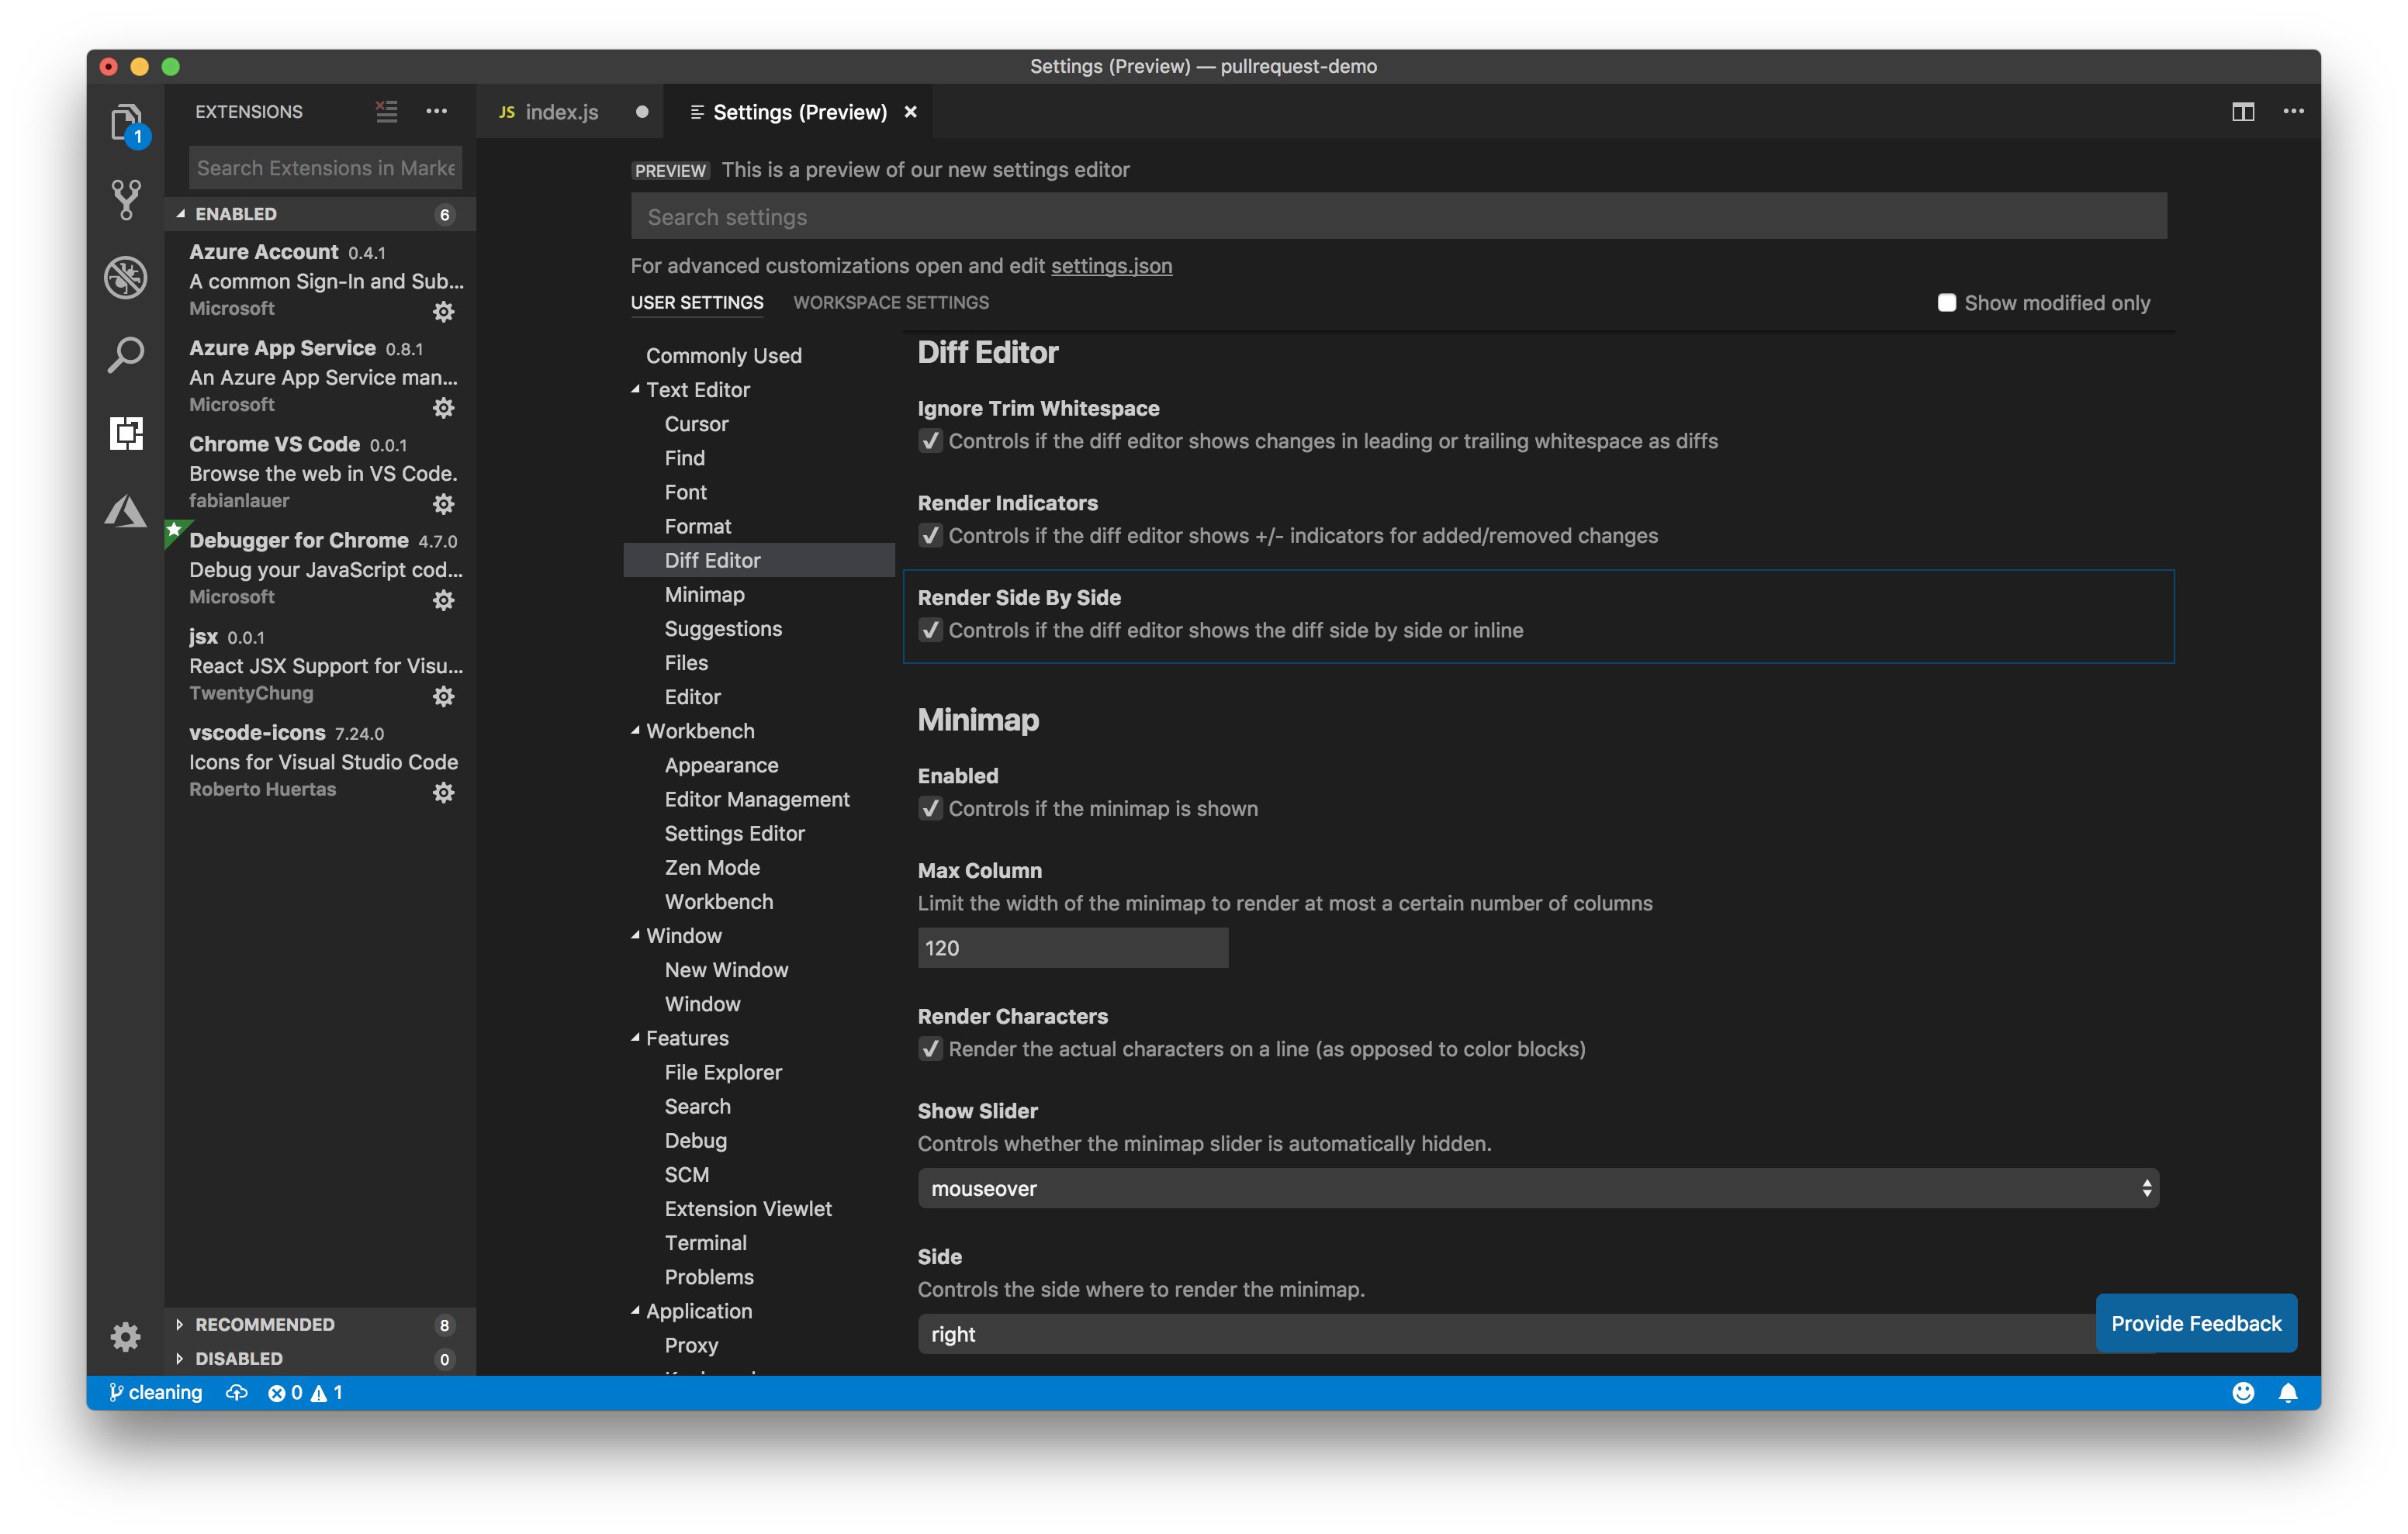Click the smiley feedback icon in status bar
Image resolution: width=2408 pixels, height=1534 pixels.
[x=2243, y=1392]
